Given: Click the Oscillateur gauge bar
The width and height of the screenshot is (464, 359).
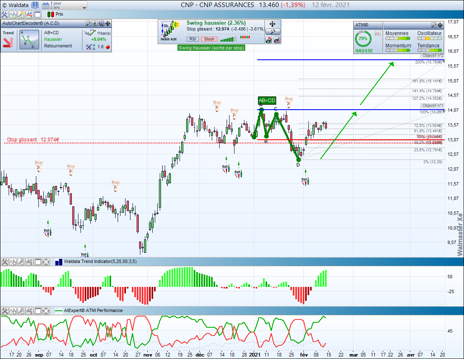Looking at the screenshot, I should [x=430, y=38].
